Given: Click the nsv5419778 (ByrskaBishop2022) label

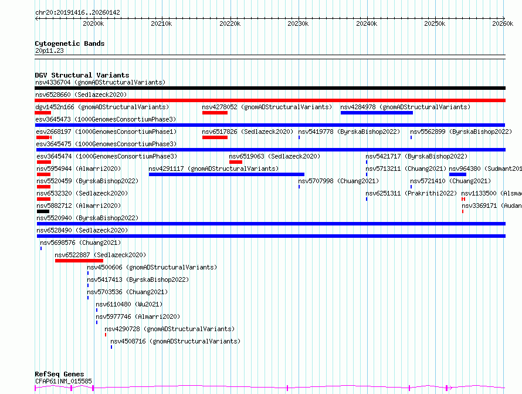Looking at the screenshot, I should (349, 132).
